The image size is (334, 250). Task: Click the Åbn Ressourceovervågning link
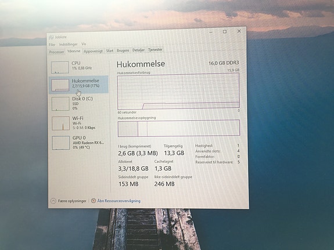click(119, 201)
